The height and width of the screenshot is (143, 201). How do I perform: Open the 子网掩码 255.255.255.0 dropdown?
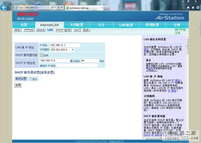tap(62, 50)
